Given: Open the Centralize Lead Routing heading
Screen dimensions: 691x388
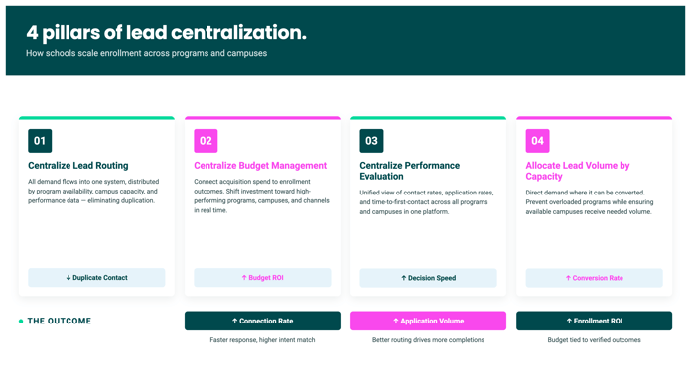Looking at the screenshot, I should click(x=78, y=165).
